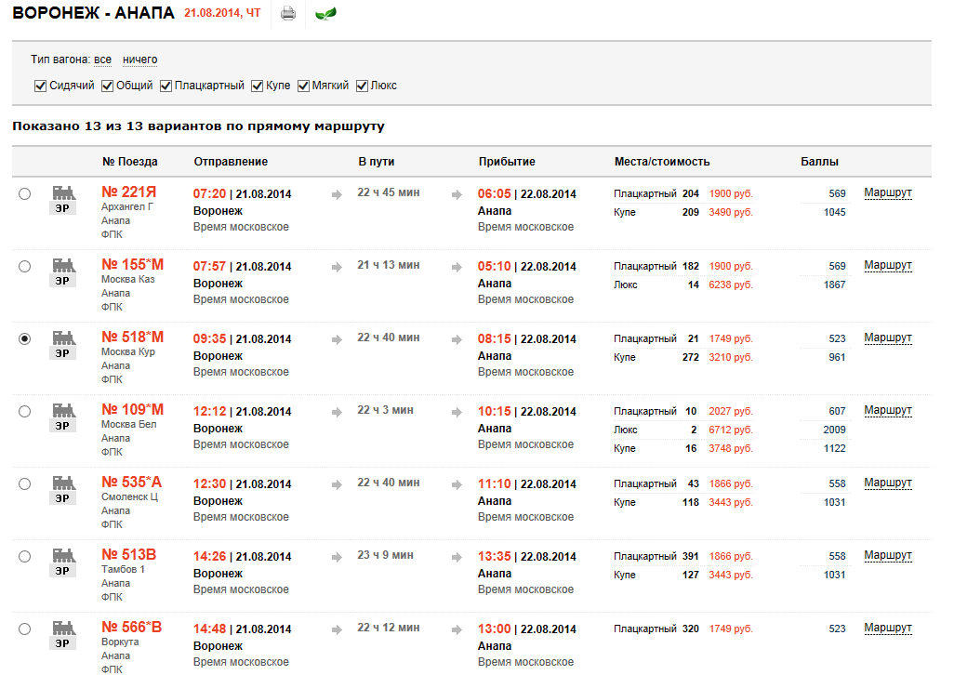The height and width of the screenshot is (675, 954).
Task: Click Плацкартный price 2027 руб.
Action: pos(731,411)
